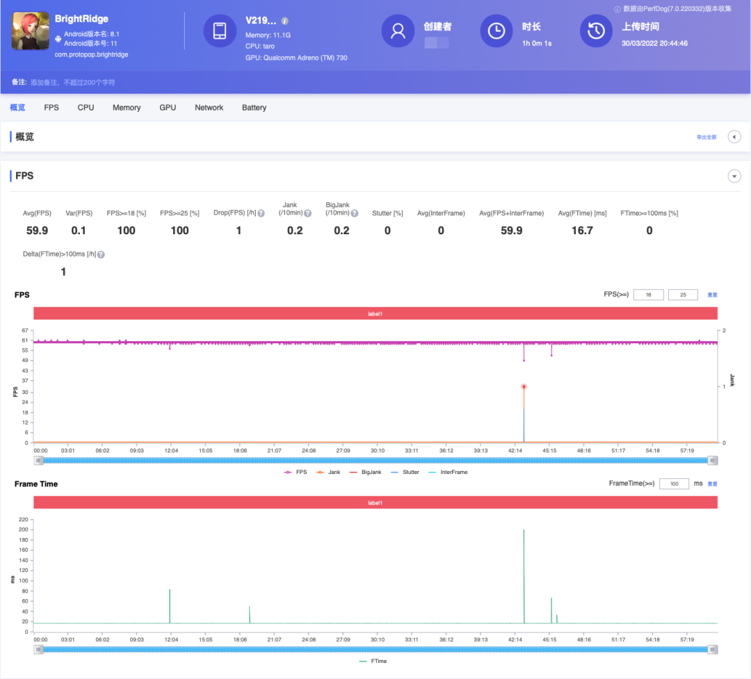Grab the FPS chart range slider right handle
The width and height of the screenshot is (751, 679).
pos(712,460)
